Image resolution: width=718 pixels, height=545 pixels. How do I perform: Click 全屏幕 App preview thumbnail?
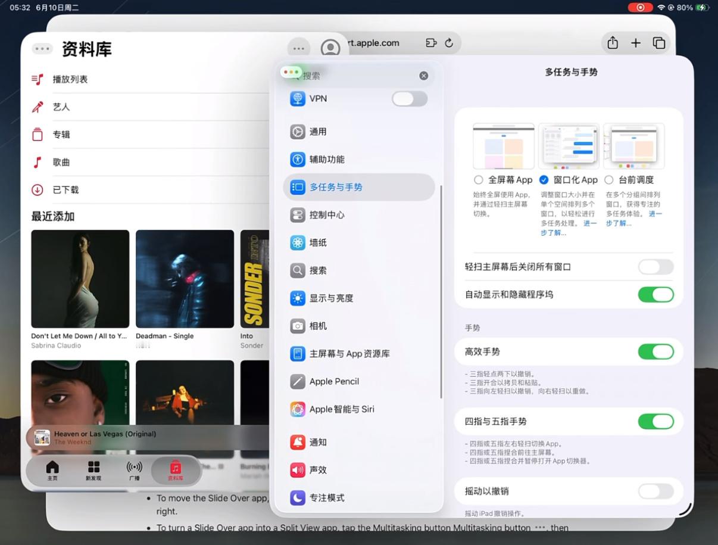(x=504, y=147)
